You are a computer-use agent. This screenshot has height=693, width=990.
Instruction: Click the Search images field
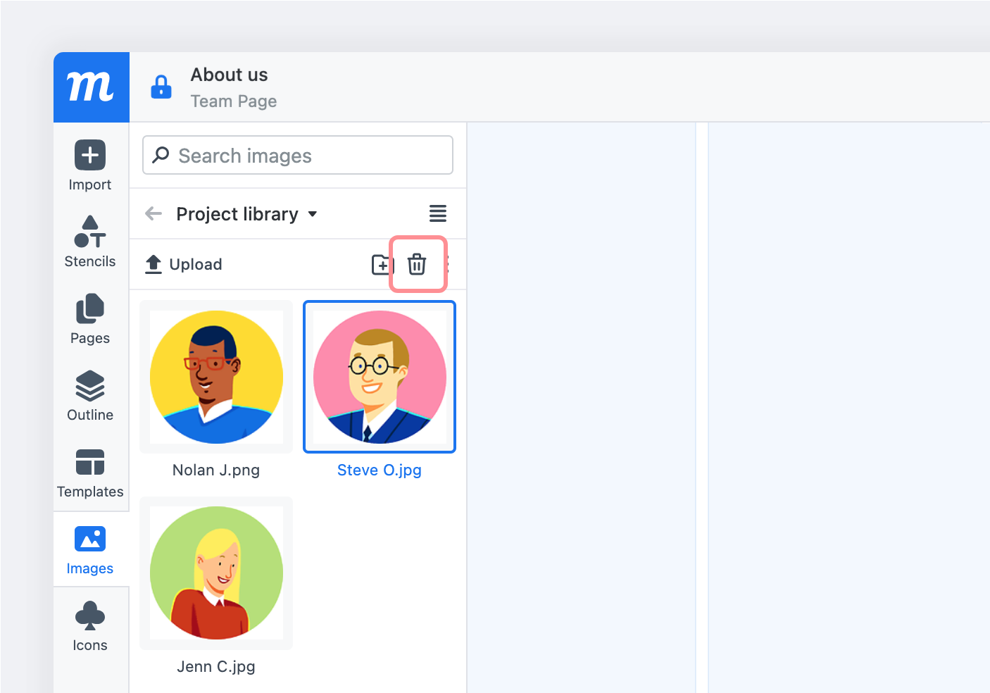click(298, 155)
